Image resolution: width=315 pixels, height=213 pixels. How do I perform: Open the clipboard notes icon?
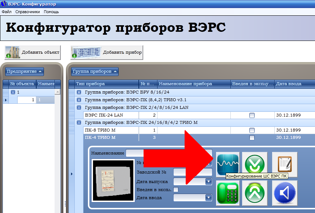click(285, 164)
